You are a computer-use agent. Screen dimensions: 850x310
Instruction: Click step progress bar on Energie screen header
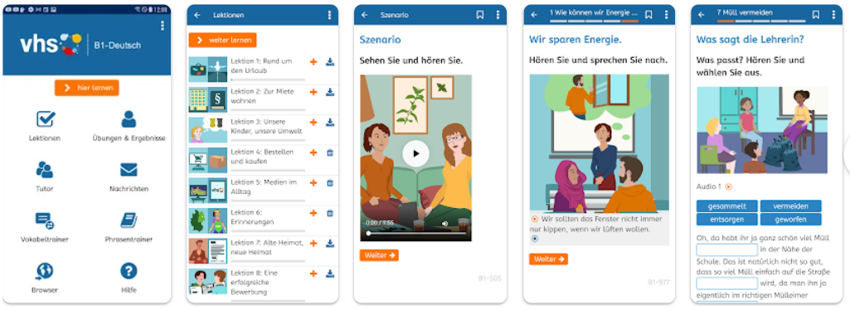(594, 21)
